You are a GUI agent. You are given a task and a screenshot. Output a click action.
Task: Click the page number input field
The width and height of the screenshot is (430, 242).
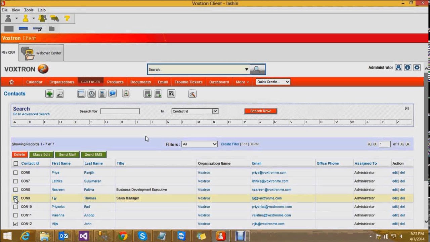pos(385,144)
